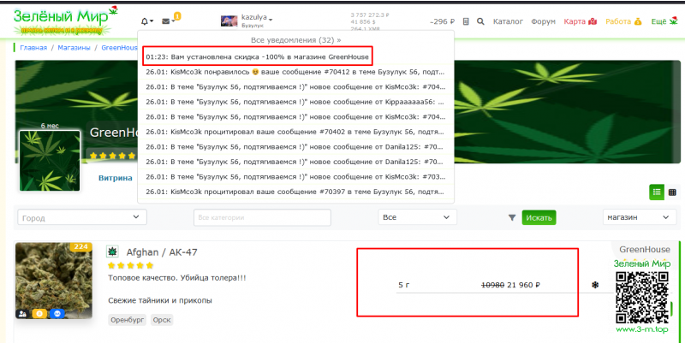
Task: Switch to grid view layout
Action: pos(672,192)
